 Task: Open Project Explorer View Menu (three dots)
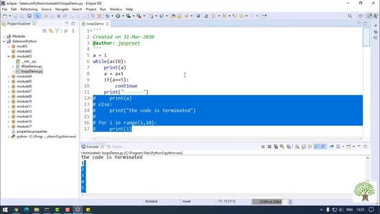click(x=73, y=31)
